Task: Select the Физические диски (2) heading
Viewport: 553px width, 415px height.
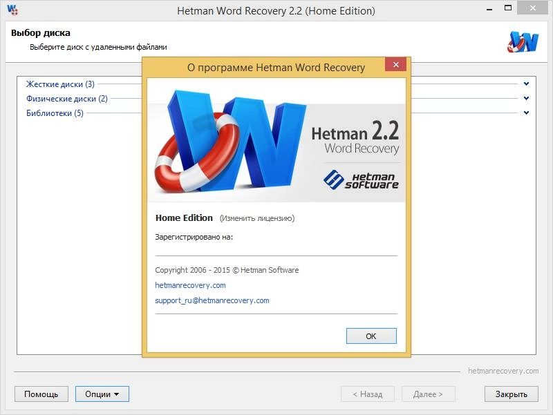Action: 67,99
